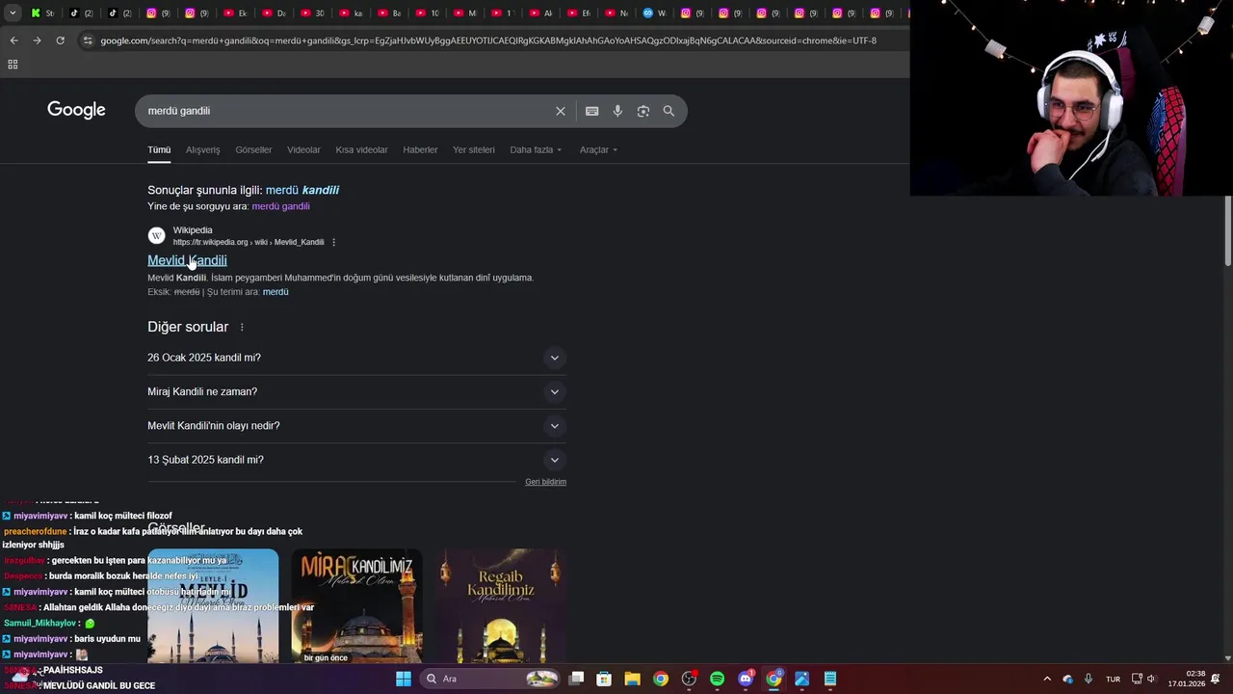Switch to the Videolar tab
The width and height of the screenshot is (1233, 694).
[x=303, y=149]
